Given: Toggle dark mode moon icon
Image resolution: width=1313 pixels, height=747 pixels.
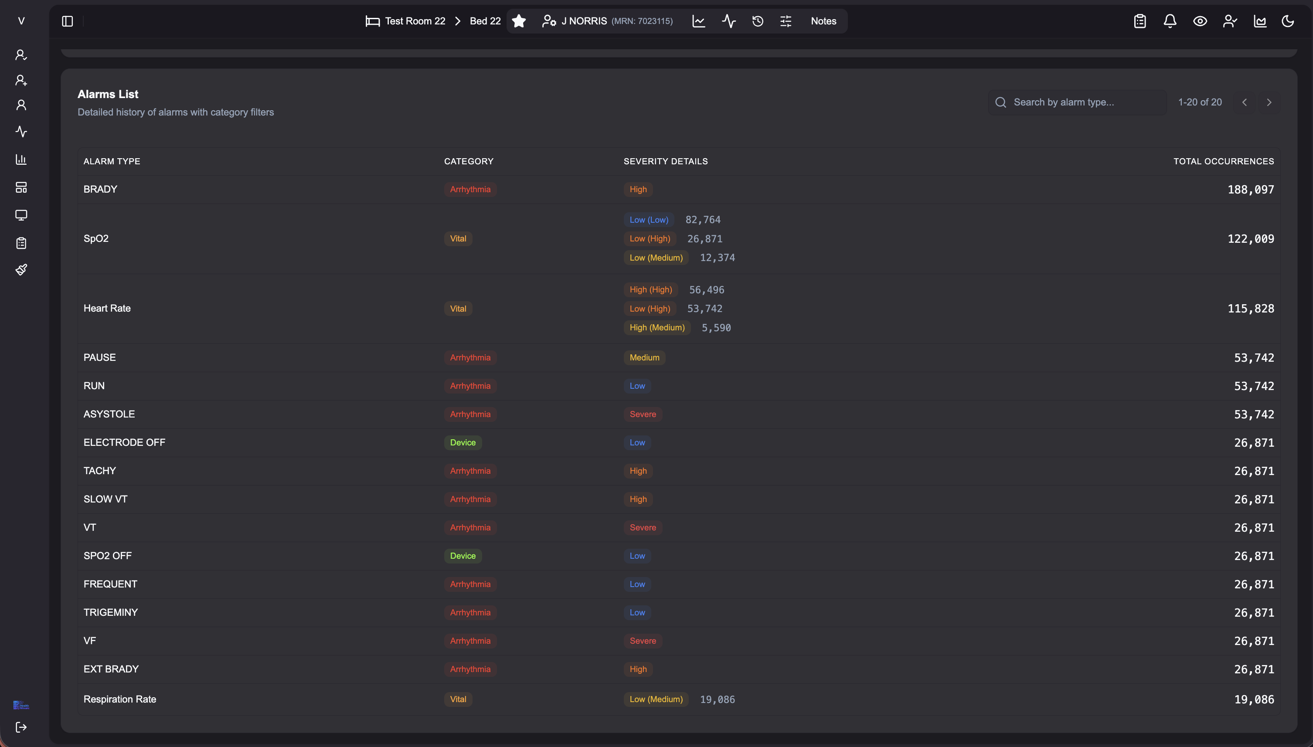Looking at the screenshot, I should tap(1288, 21).
